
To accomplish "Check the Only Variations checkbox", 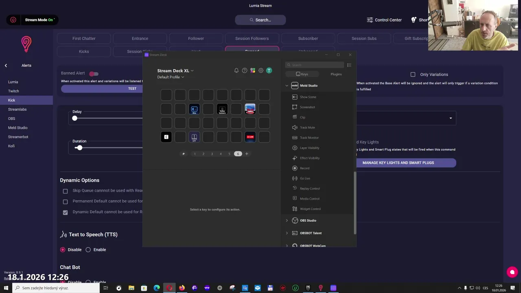I will [x=413, y=74].
